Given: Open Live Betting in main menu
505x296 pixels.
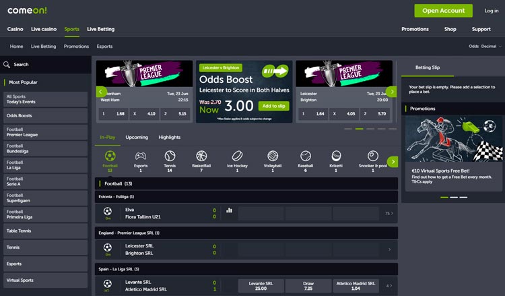Looking at the screenshot, I should (100, 29).
